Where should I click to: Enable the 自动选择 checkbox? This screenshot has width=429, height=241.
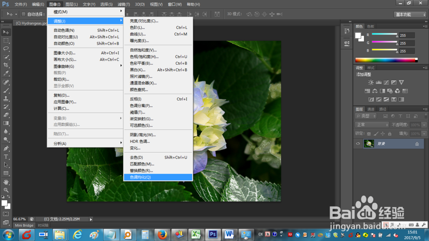24,14
